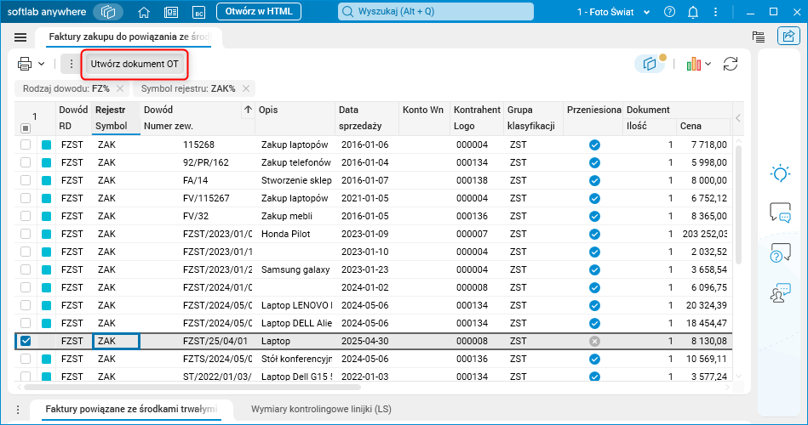The height and width of the screenshot is (425, 808).
Task: Tick the FV/115267 row checkbox
Action: [26, 198]
